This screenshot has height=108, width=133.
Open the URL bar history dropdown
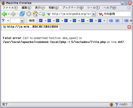click(x=94, y=14)
